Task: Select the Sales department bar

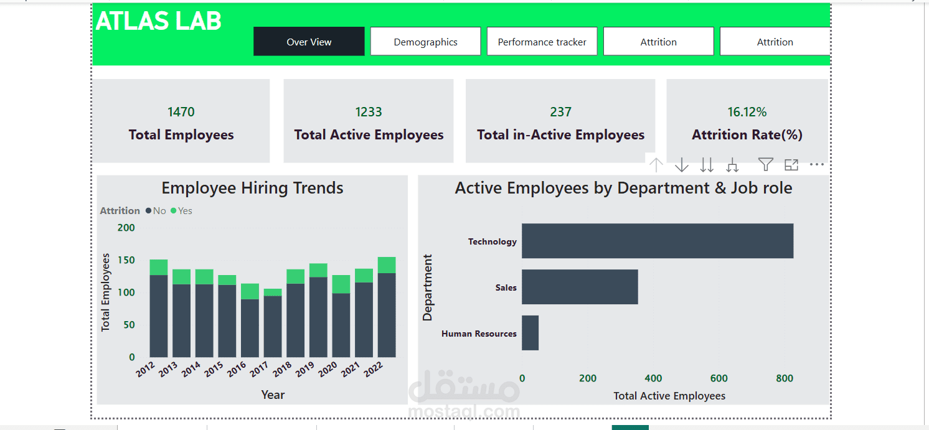Action: pyautogui.click(x=580, y=287)
